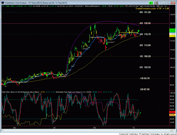This screenshot has height=135, width=177.
Task: Click the Oct marker on time axis
Action: [x=94, y=128]
